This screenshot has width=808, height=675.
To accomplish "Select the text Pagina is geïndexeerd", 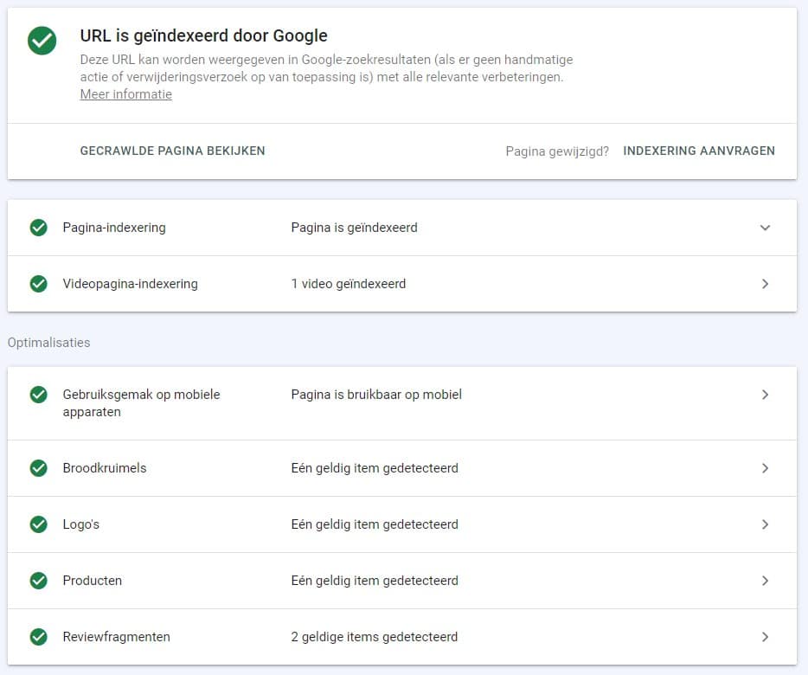I will tap(354, 228).
